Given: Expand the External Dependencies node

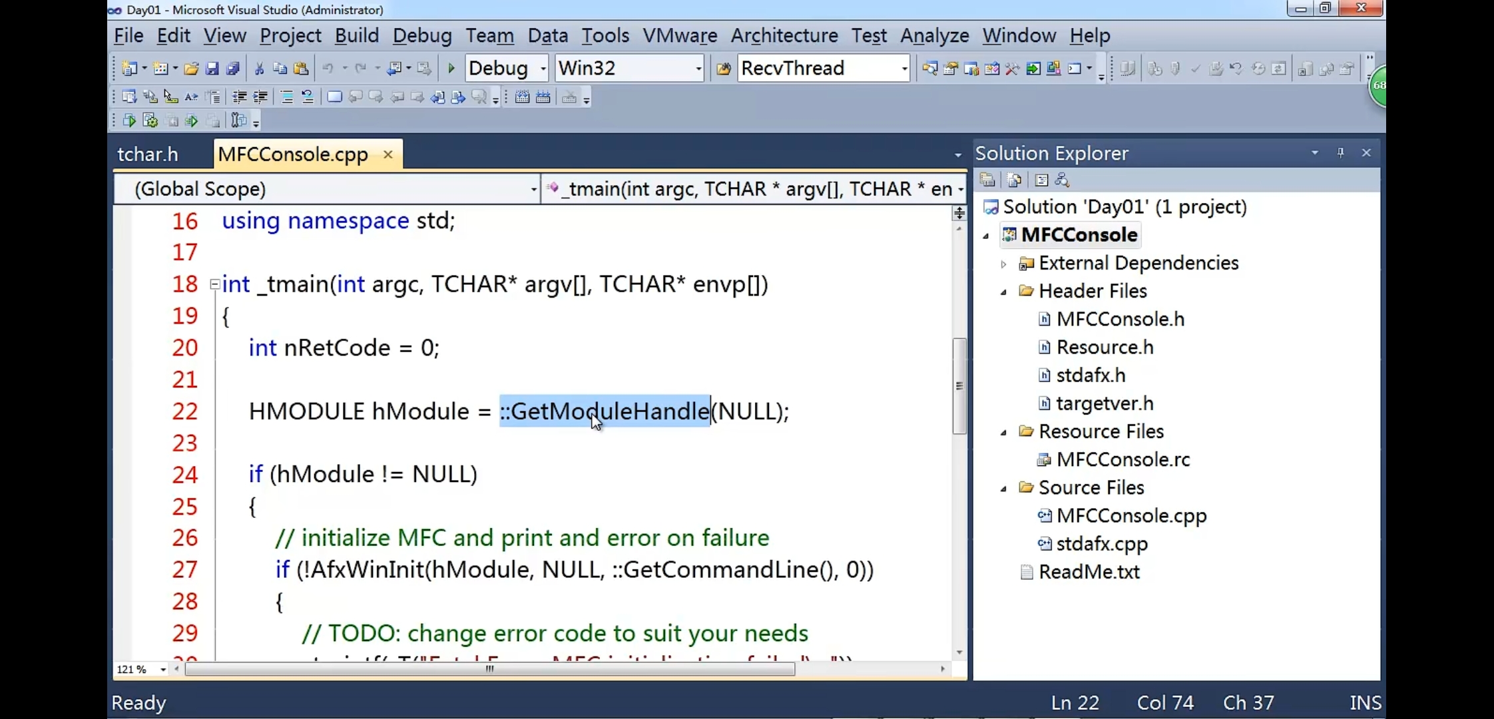Looking at the screenshot, I should pyautogui.click(x=1003, y=264).
